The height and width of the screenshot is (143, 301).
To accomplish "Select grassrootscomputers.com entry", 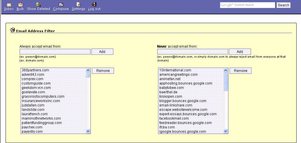I will (x=54, y=97).
